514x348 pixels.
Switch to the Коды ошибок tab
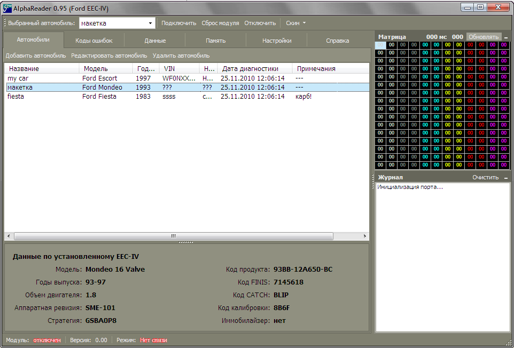[94, 41]
